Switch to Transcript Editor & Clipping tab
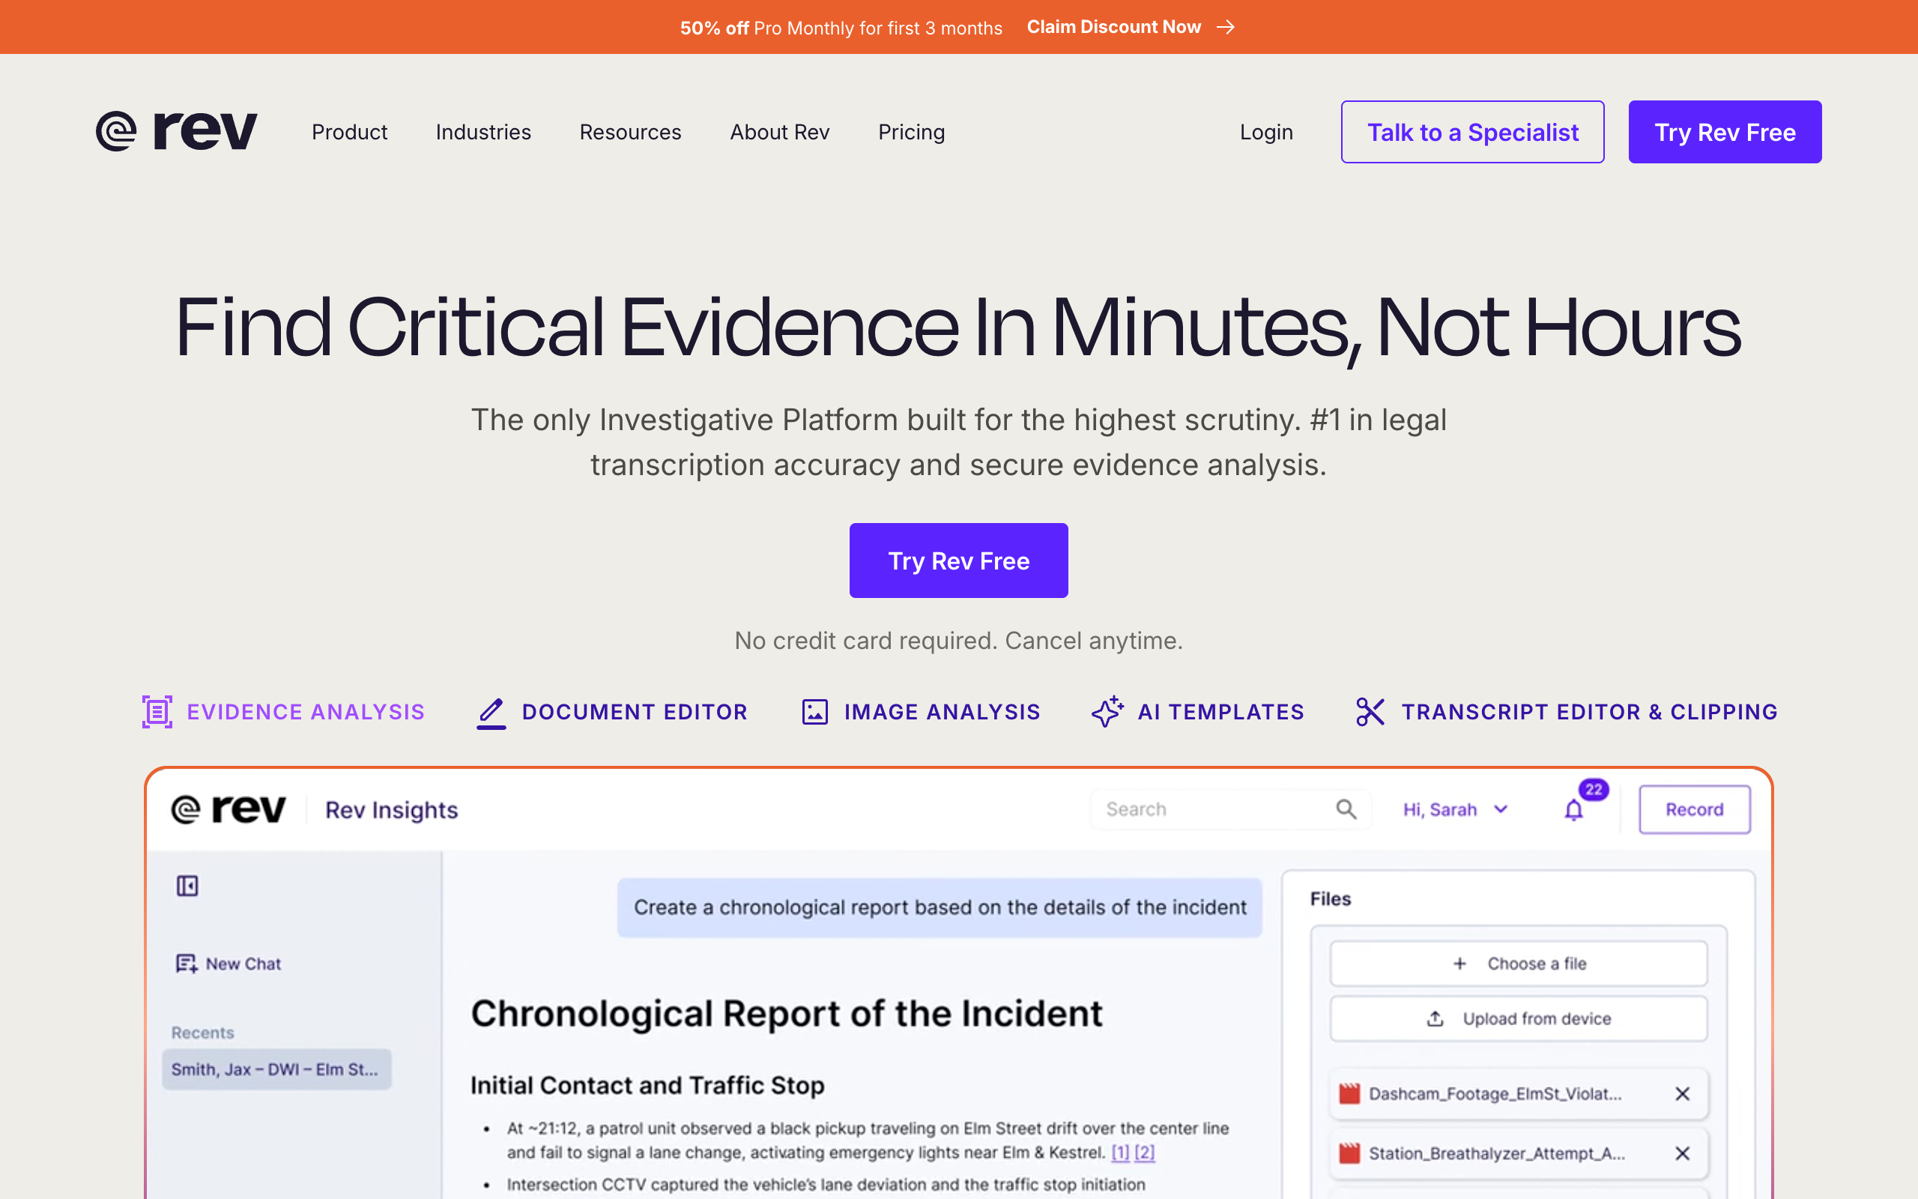This screenshot has width=1918, height=1199. click(x=1567, y=711)
